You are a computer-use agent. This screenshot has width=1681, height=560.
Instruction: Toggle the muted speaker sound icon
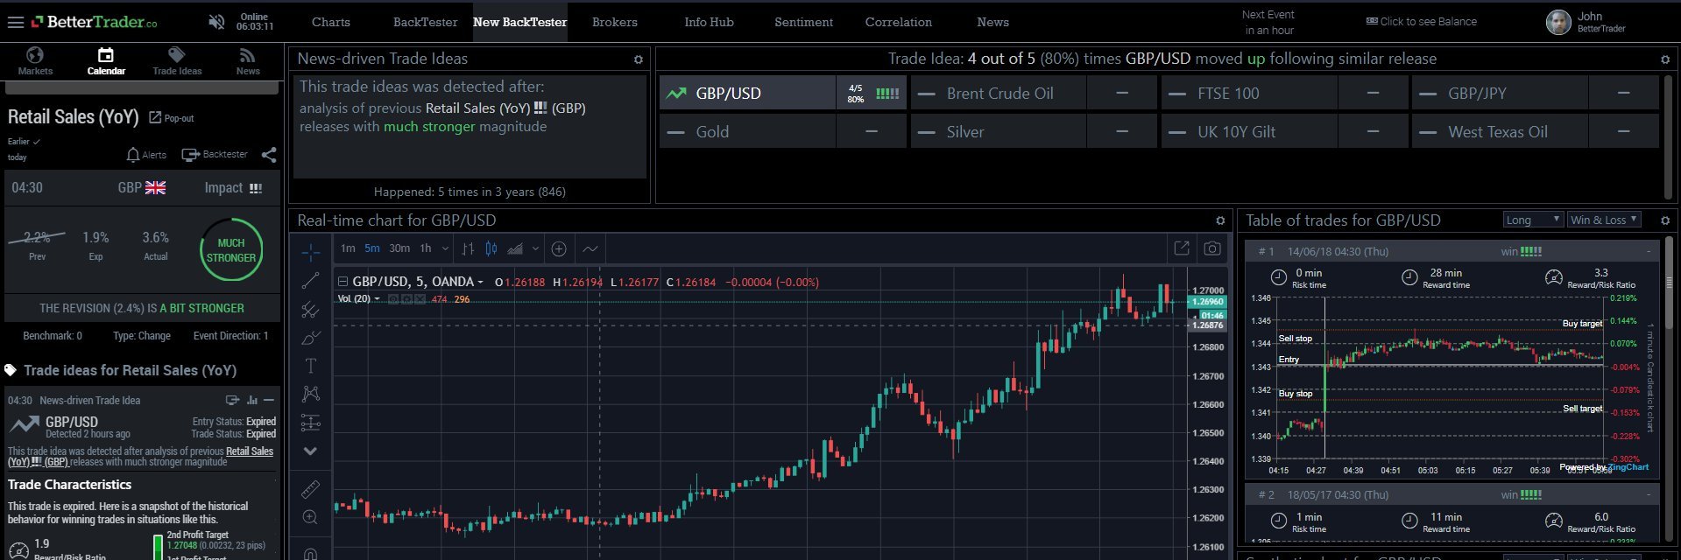[x=216, y=22]
